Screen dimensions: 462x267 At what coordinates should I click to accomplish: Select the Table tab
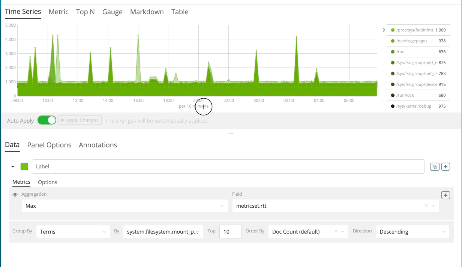click(180, 12)
